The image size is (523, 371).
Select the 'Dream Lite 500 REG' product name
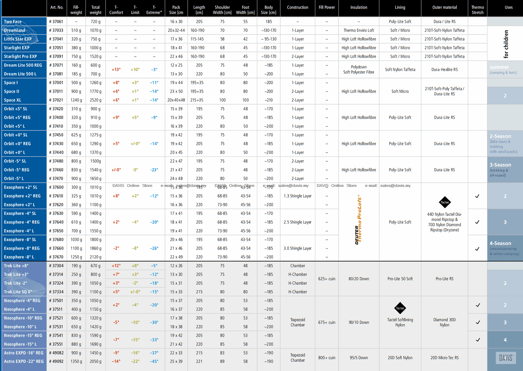(x=23, y=65)
